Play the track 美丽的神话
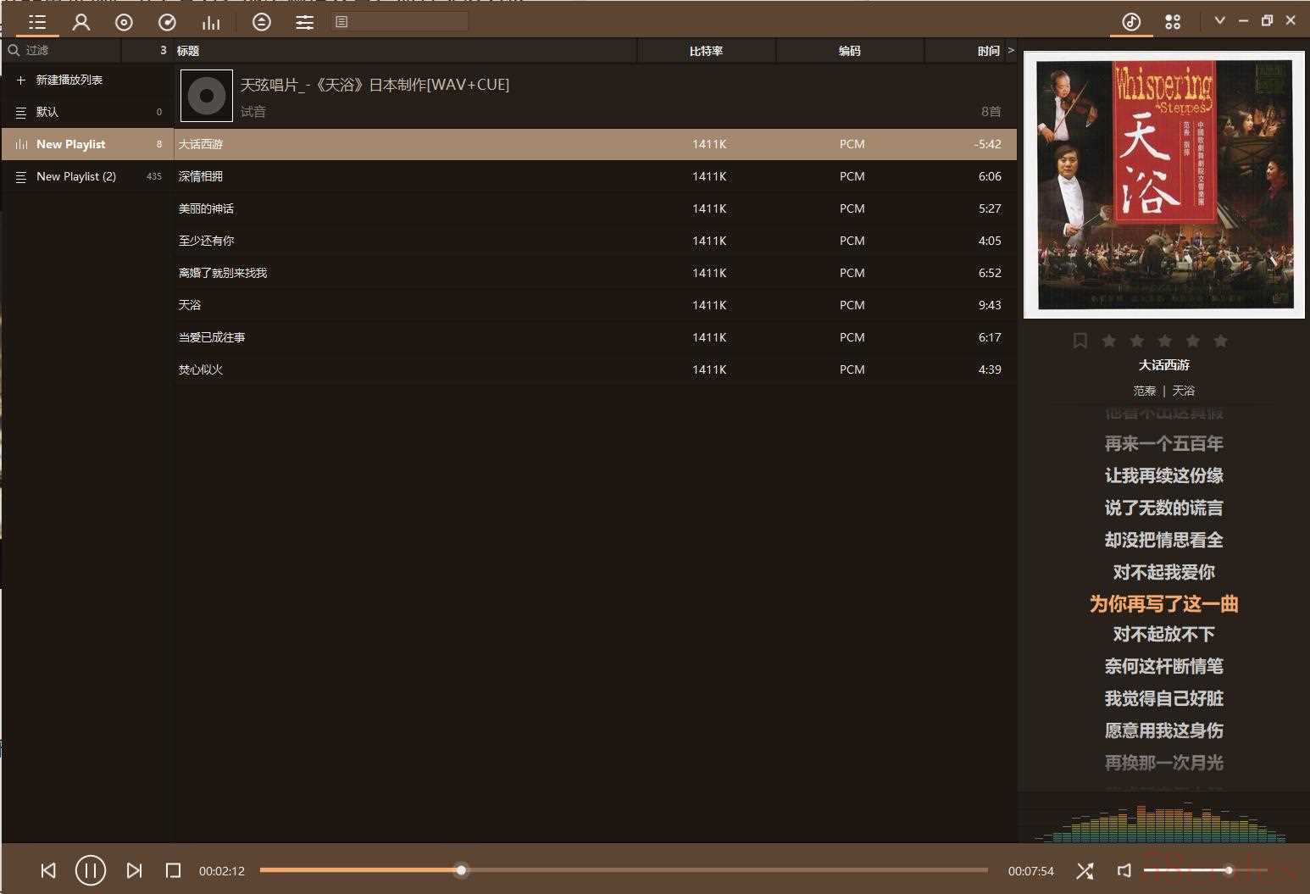This screenshot has height=894, width=1310. 206,208
